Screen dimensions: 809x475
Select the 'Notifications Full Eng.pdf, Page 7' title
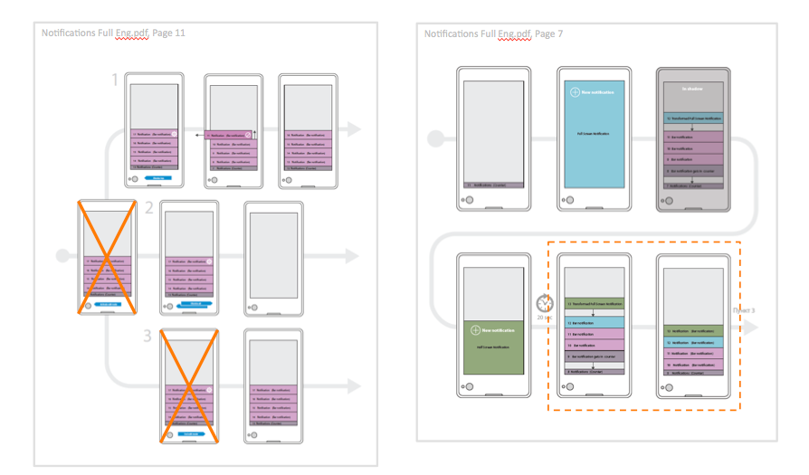pos(494,33)
